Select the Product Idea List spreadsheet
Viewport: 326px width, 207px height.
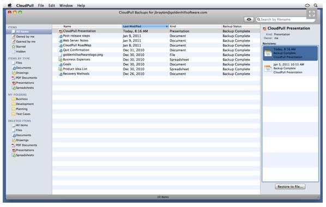75,69
